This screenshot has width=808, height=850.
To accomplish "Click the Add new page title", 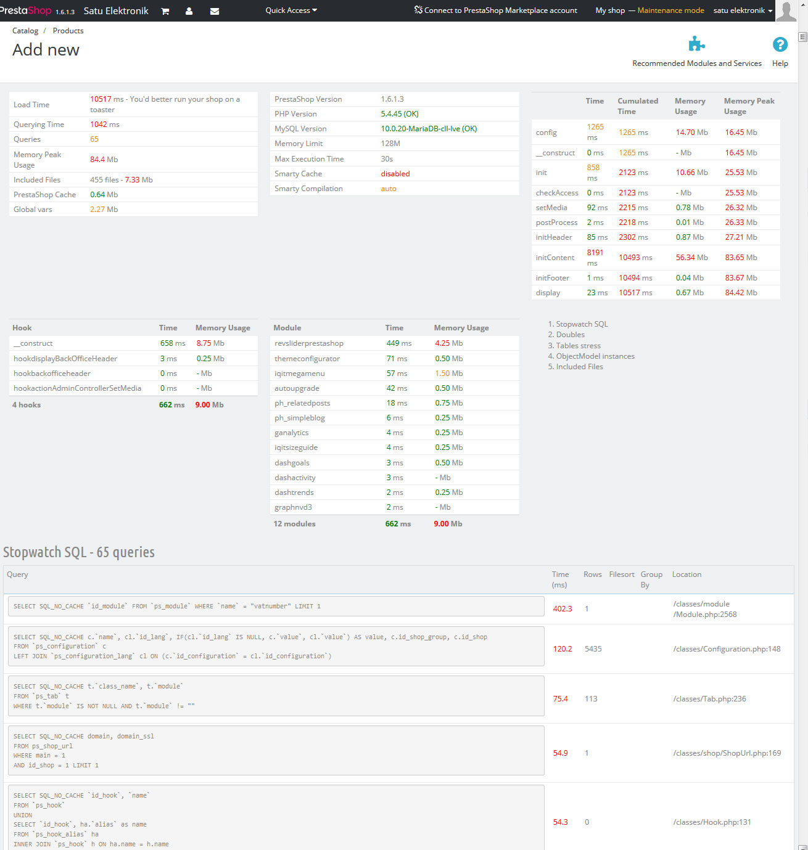I will pyautogui.click(x=46, y=50).
